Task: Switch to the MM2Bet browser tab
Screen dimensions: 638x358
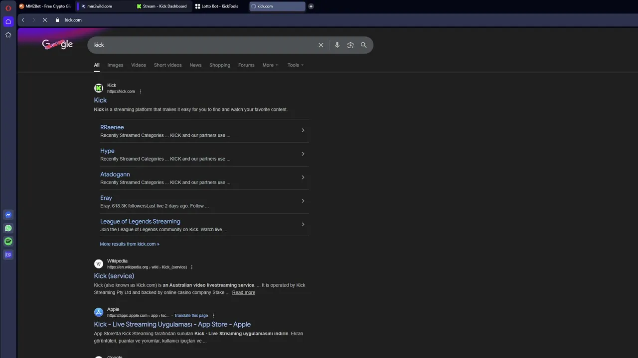Action: [45, 6]
